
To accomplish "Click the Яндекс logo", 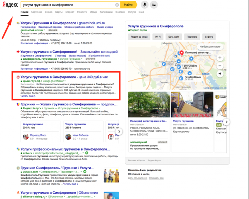I will click(x=10, y=5).
